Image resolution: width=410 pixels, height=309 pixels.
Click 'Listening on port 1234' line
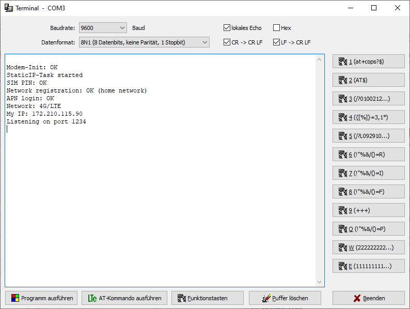click(x=46, y=121)
